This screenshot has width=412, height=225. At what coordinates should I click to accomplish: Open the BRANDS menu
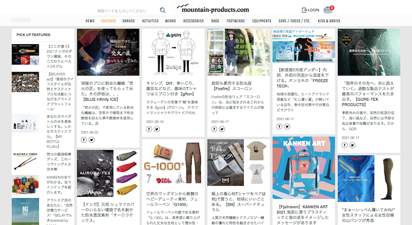[128, 21]
